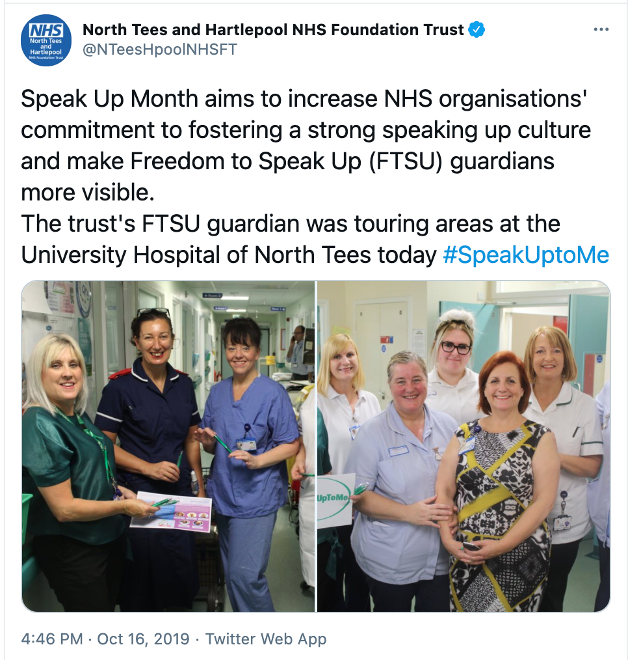Open the NHS North Tees profile avatar
Viewport: 628px width, 660px height.
46,40
